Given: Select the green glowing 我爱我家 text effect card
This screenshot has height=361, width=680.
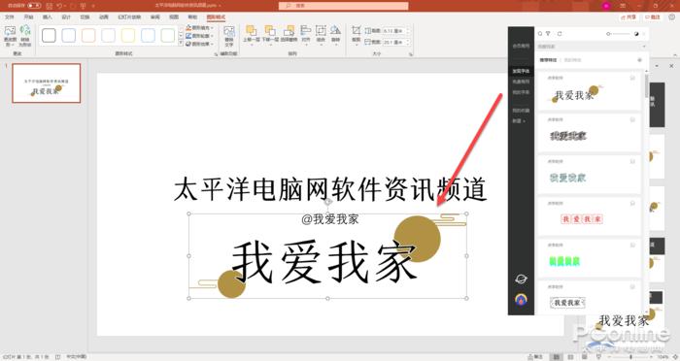Looking at the screenshot, I should pyautogui.click(x=589, y=258).
